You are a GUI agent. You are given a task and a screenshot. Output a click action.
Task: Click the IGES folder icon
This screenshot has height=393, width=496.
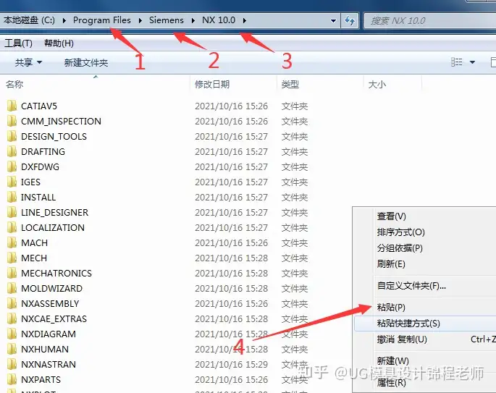click(x=12, y=182)
